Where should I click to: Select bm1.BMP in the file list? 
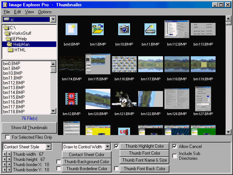[x=11, y=68]
